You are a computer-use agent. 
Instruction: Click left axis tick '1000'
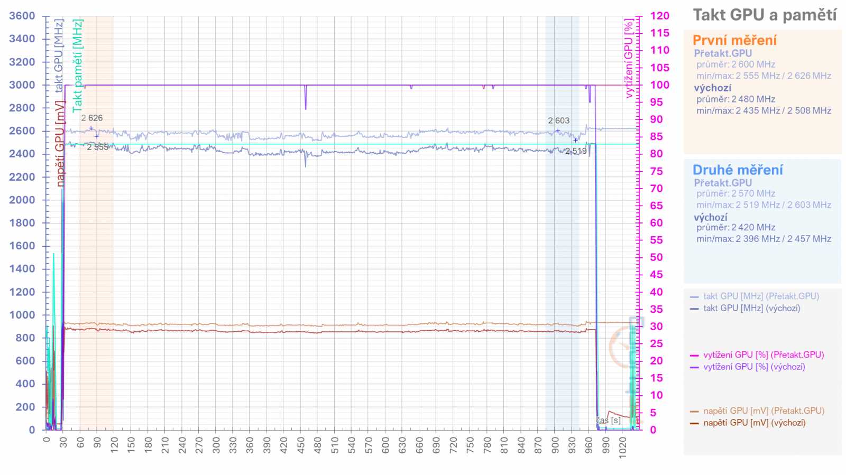click(x=22, y=315)
